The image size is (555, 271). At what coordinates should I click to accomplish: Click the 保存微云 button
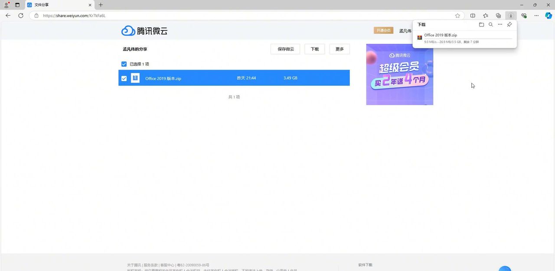(286, 49)
